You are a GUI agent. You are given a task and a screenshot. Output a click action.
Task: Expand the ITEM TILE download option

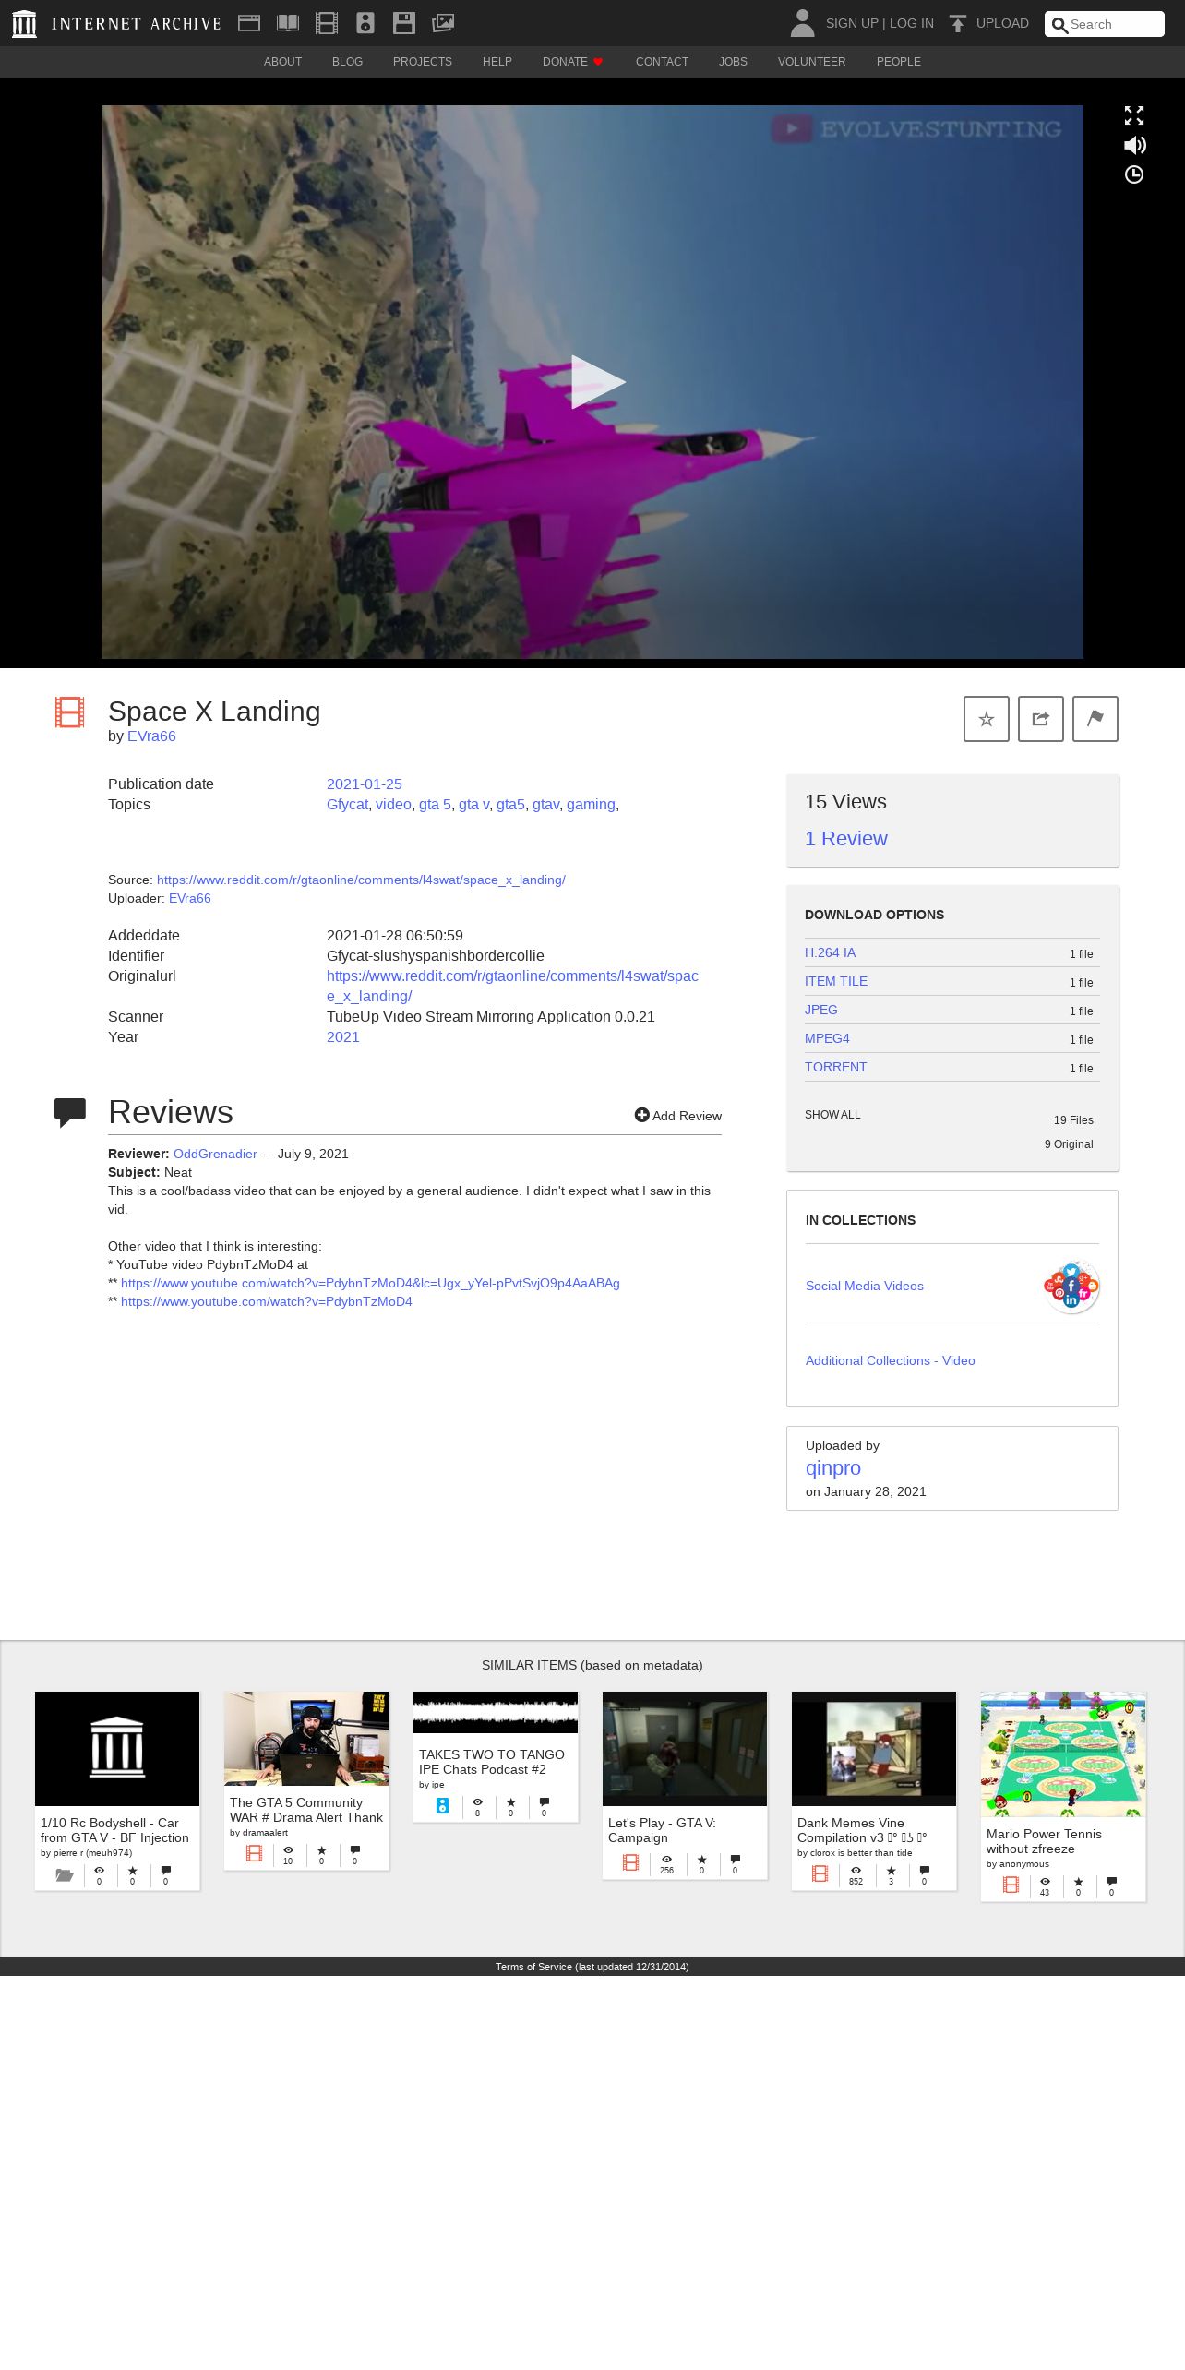[836, 981]
